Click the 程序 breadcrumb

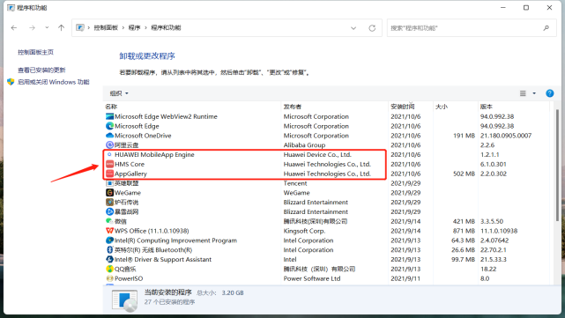pos(134,27)
